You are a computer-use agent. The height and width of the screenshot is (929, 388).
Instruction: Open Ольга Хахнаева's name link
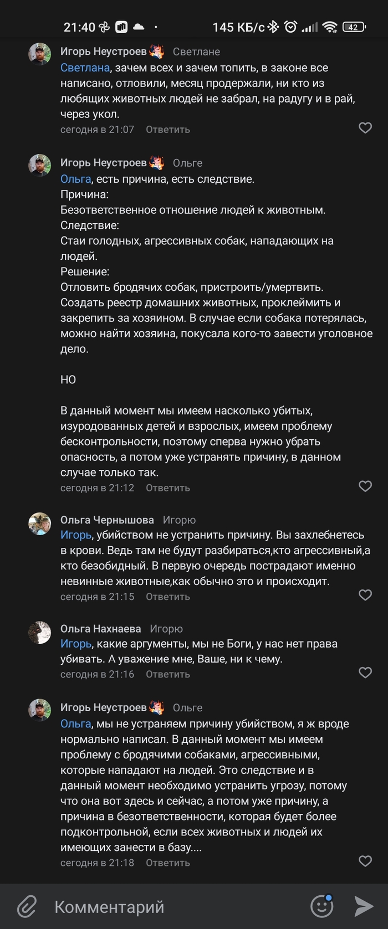point(100,629)
